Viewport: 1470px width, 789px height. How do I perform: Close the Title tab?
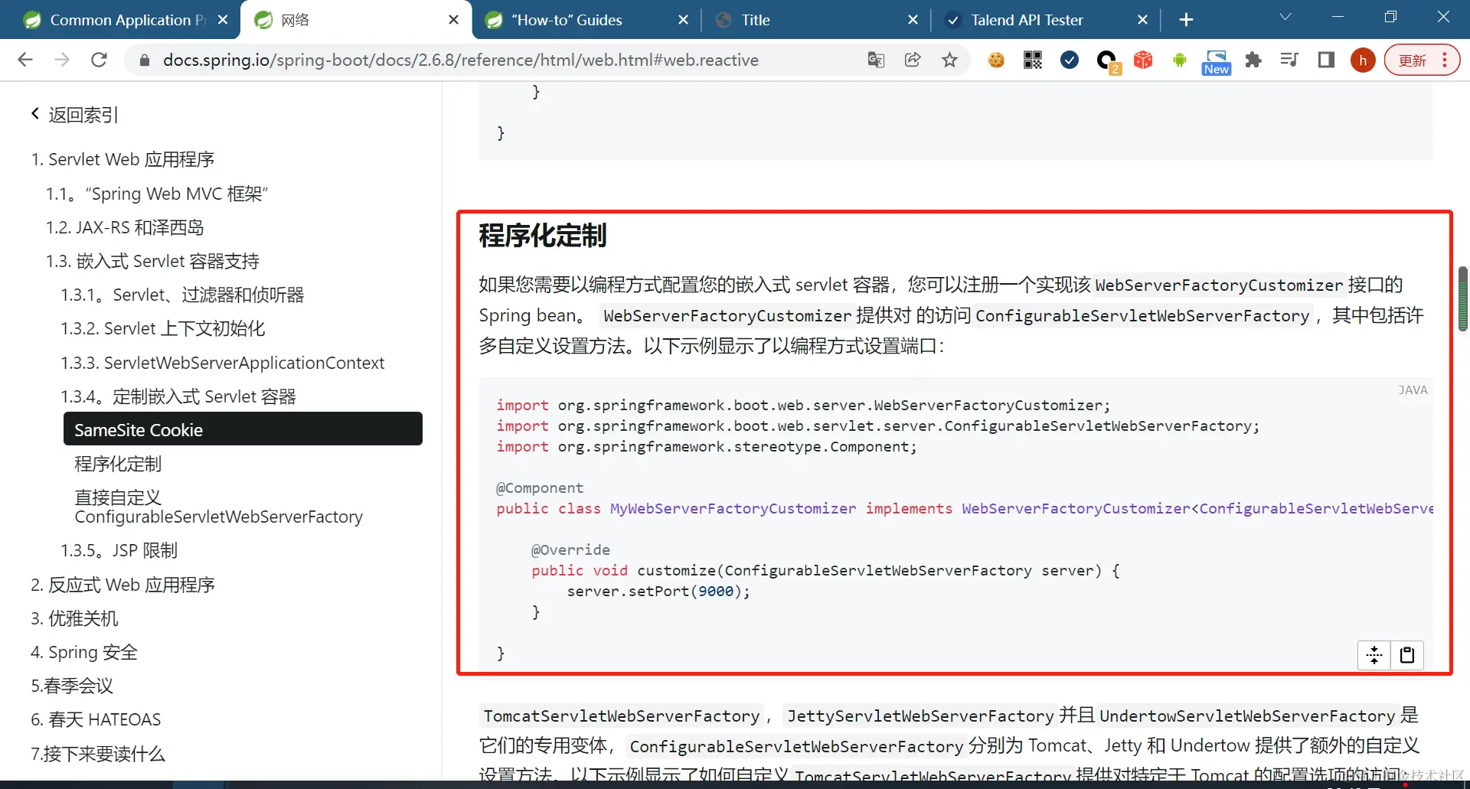pos(913,20)
